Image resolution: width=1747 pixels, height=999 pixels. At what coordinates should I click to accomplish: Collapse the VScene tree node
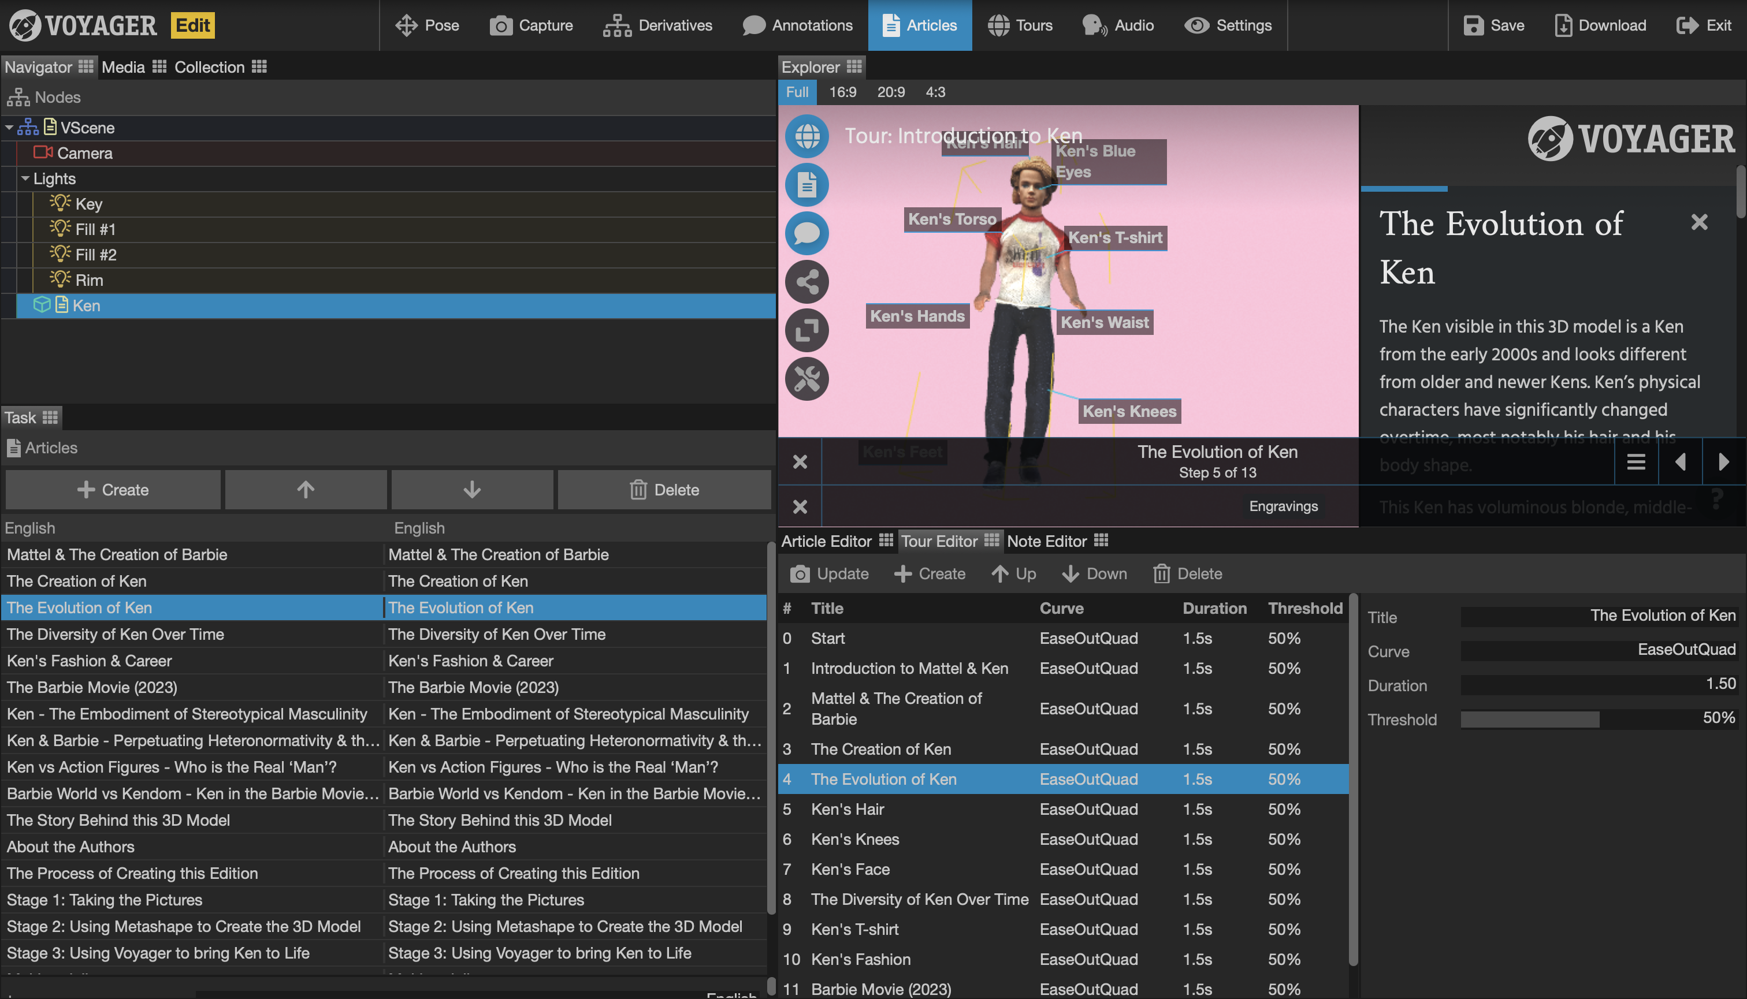pos(10,128)
